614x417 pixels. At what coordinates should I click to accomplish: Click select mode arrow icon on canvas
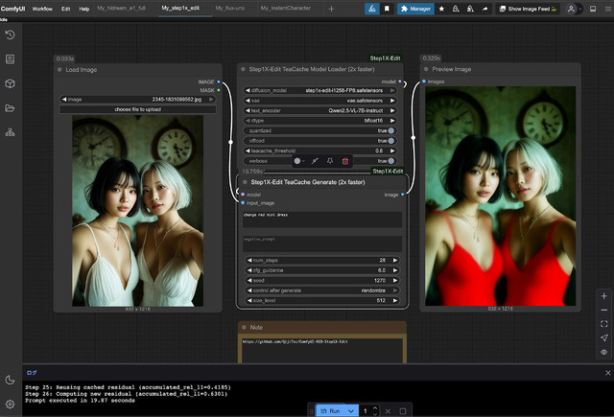(x=603, y=338)
